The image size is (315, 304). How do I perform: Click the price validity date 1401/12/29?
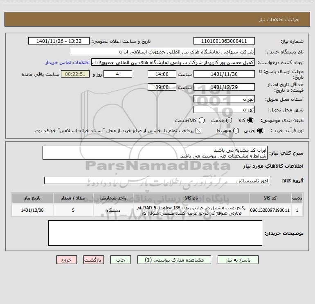point(224,87)
